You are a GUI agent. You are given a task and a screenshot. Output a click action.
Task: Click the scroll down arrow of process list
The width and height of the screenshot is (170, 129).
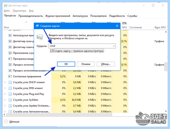click(166, 111)
